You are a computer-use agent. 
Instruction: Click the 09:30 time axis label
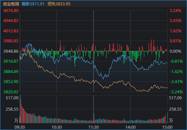[20, 127]
